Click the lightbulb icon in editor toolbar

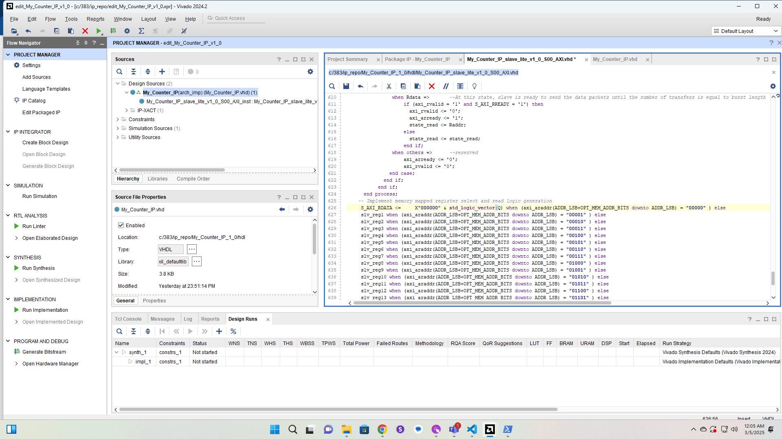pos(474,86)
